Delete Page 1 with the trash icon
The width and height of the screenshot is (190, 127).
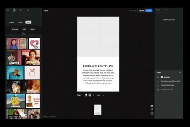tap(86, 95)
